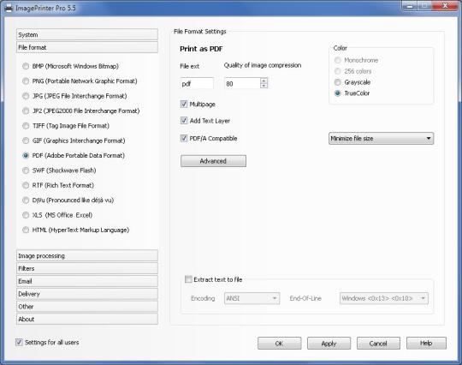Open the End-Of-Line Windows dropdown
Screen dimensions: 462x365
[x=384, y=298]
